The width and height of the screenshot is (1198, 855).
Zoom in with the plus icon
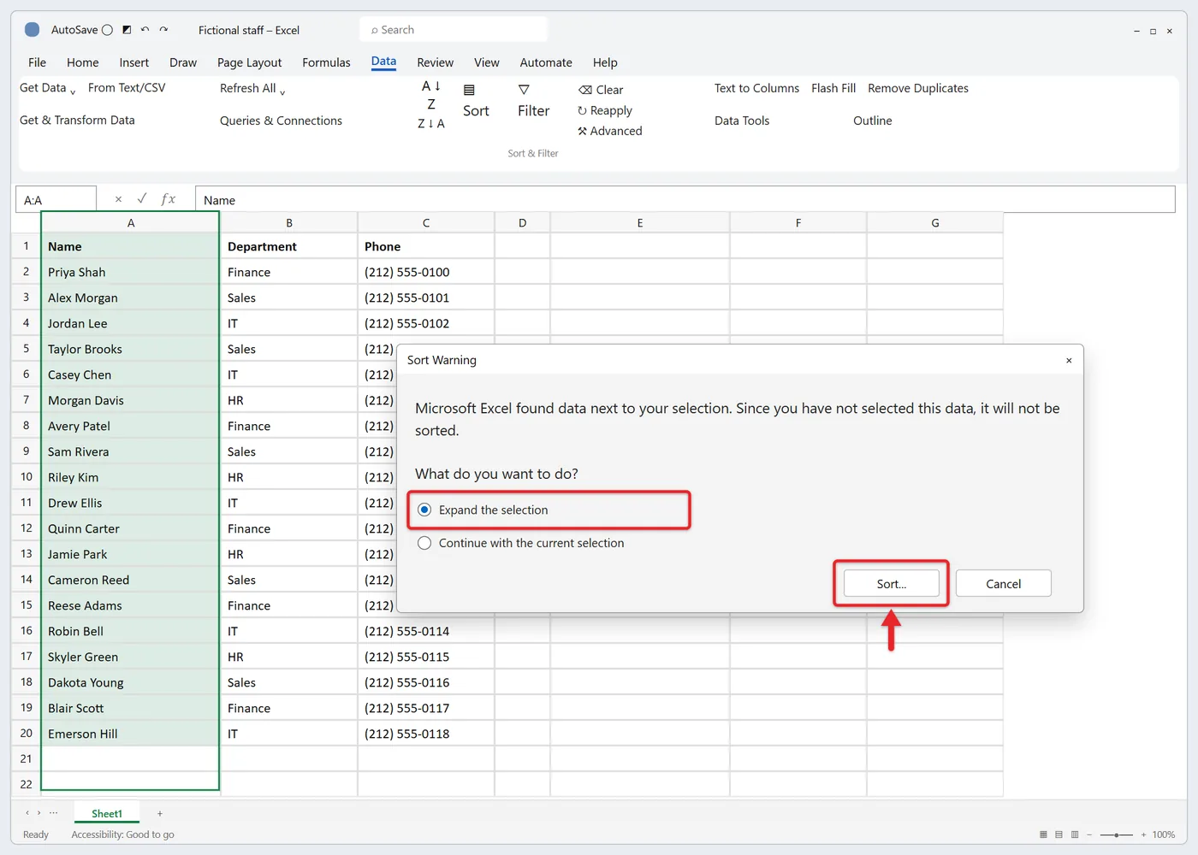pos(1143,834)
